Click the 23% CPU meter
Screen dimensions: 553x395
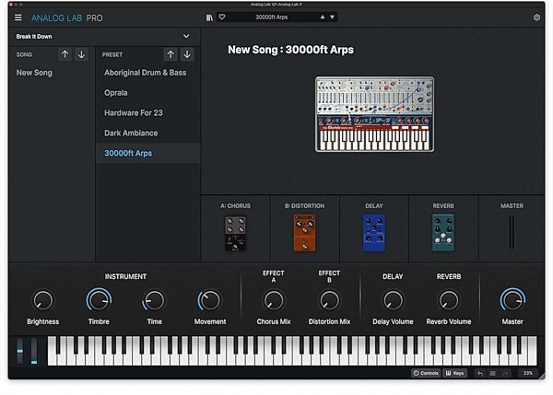527,373
